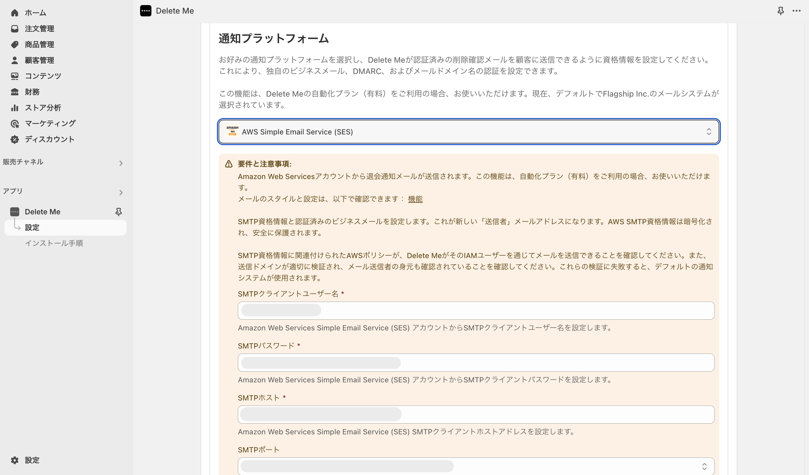The width and height of the screenshot is (809, 475).
Task: Click the 販売チャネル section label
Action: click(x=23, y=162)
